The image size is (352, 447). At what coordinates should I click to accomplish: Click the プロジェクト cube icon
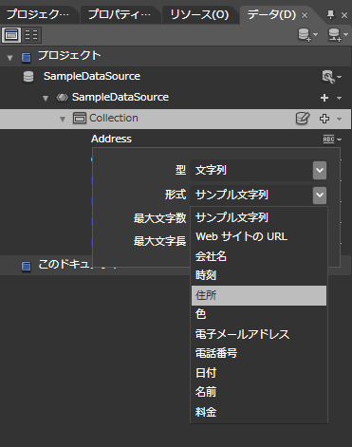click(x=27, y=57)
